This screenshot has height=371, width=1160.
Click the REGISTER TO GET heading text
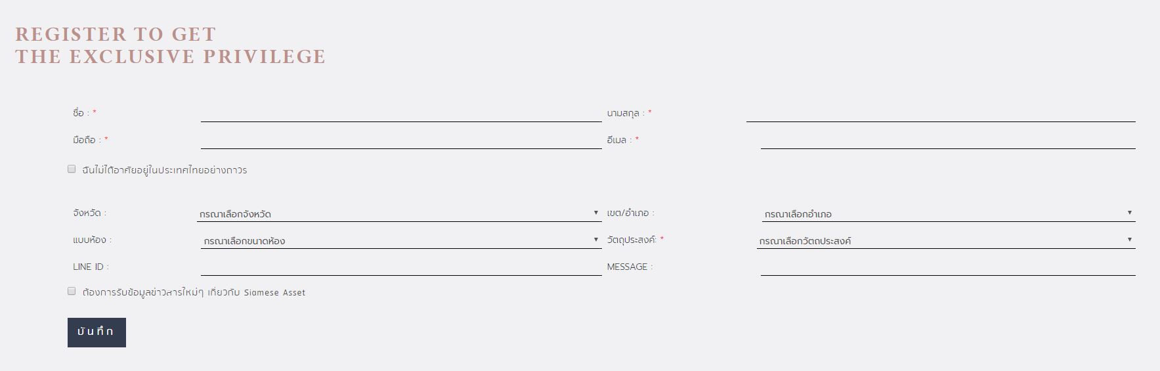(x=116, y=34)
